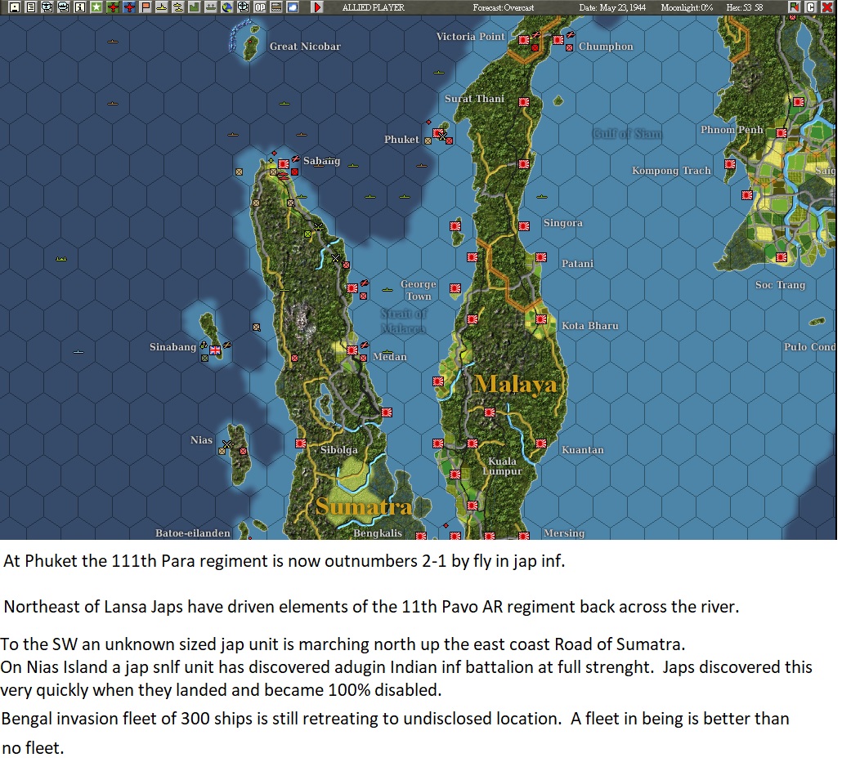Click the 'Kuala Lumpur' map label
The image size is (842, 762).
click(x=502, y=466)
